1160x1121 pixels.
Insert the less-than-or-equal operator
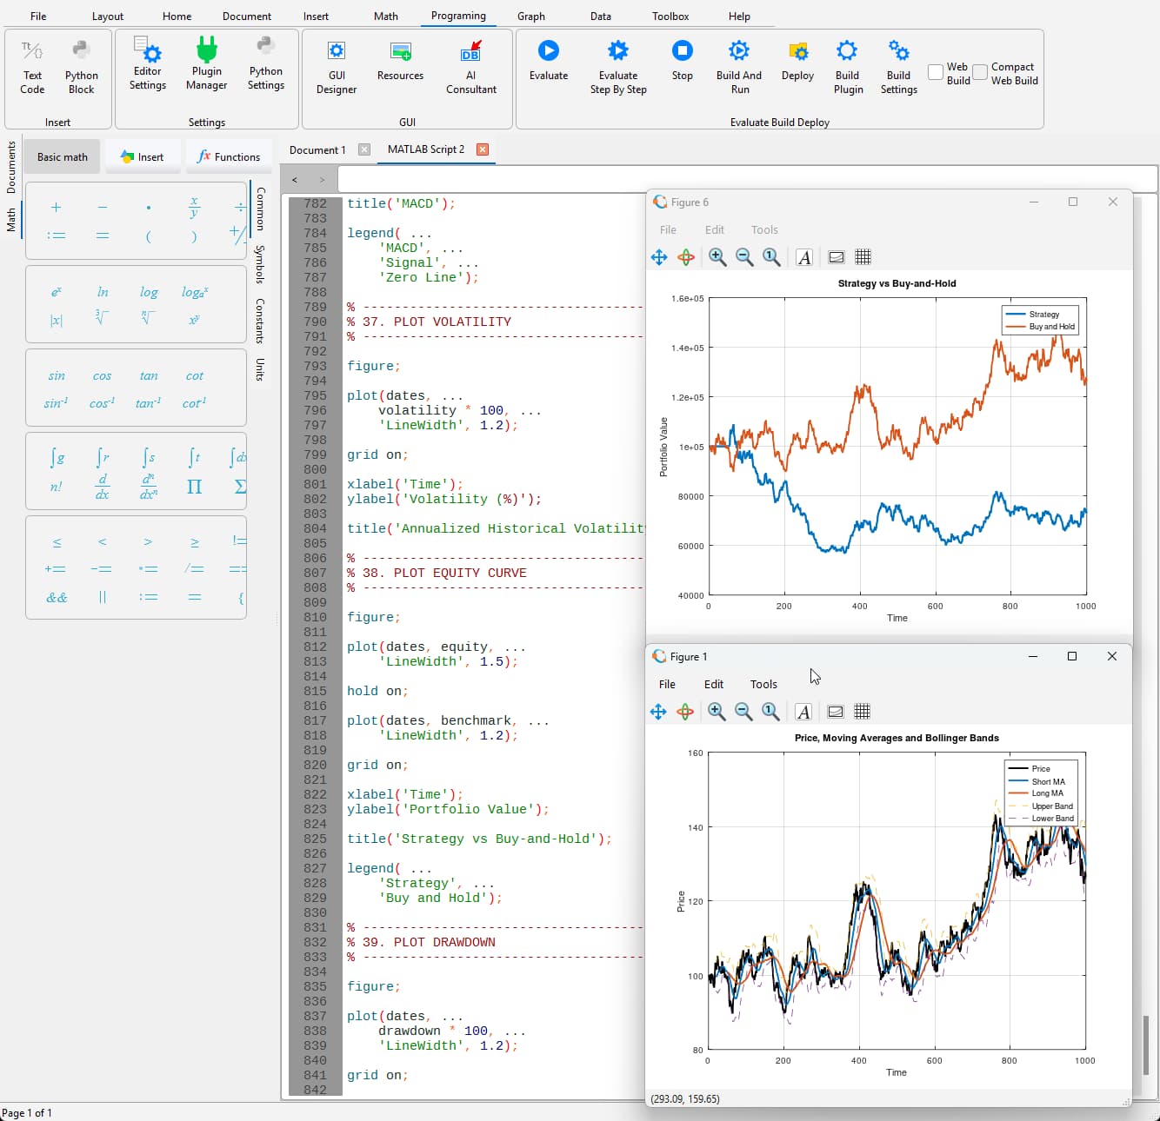pos(57,541)
